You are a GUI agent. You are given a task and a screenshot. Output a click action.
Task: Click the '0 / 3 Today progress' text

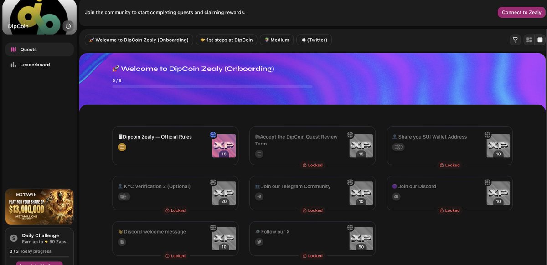31,251
